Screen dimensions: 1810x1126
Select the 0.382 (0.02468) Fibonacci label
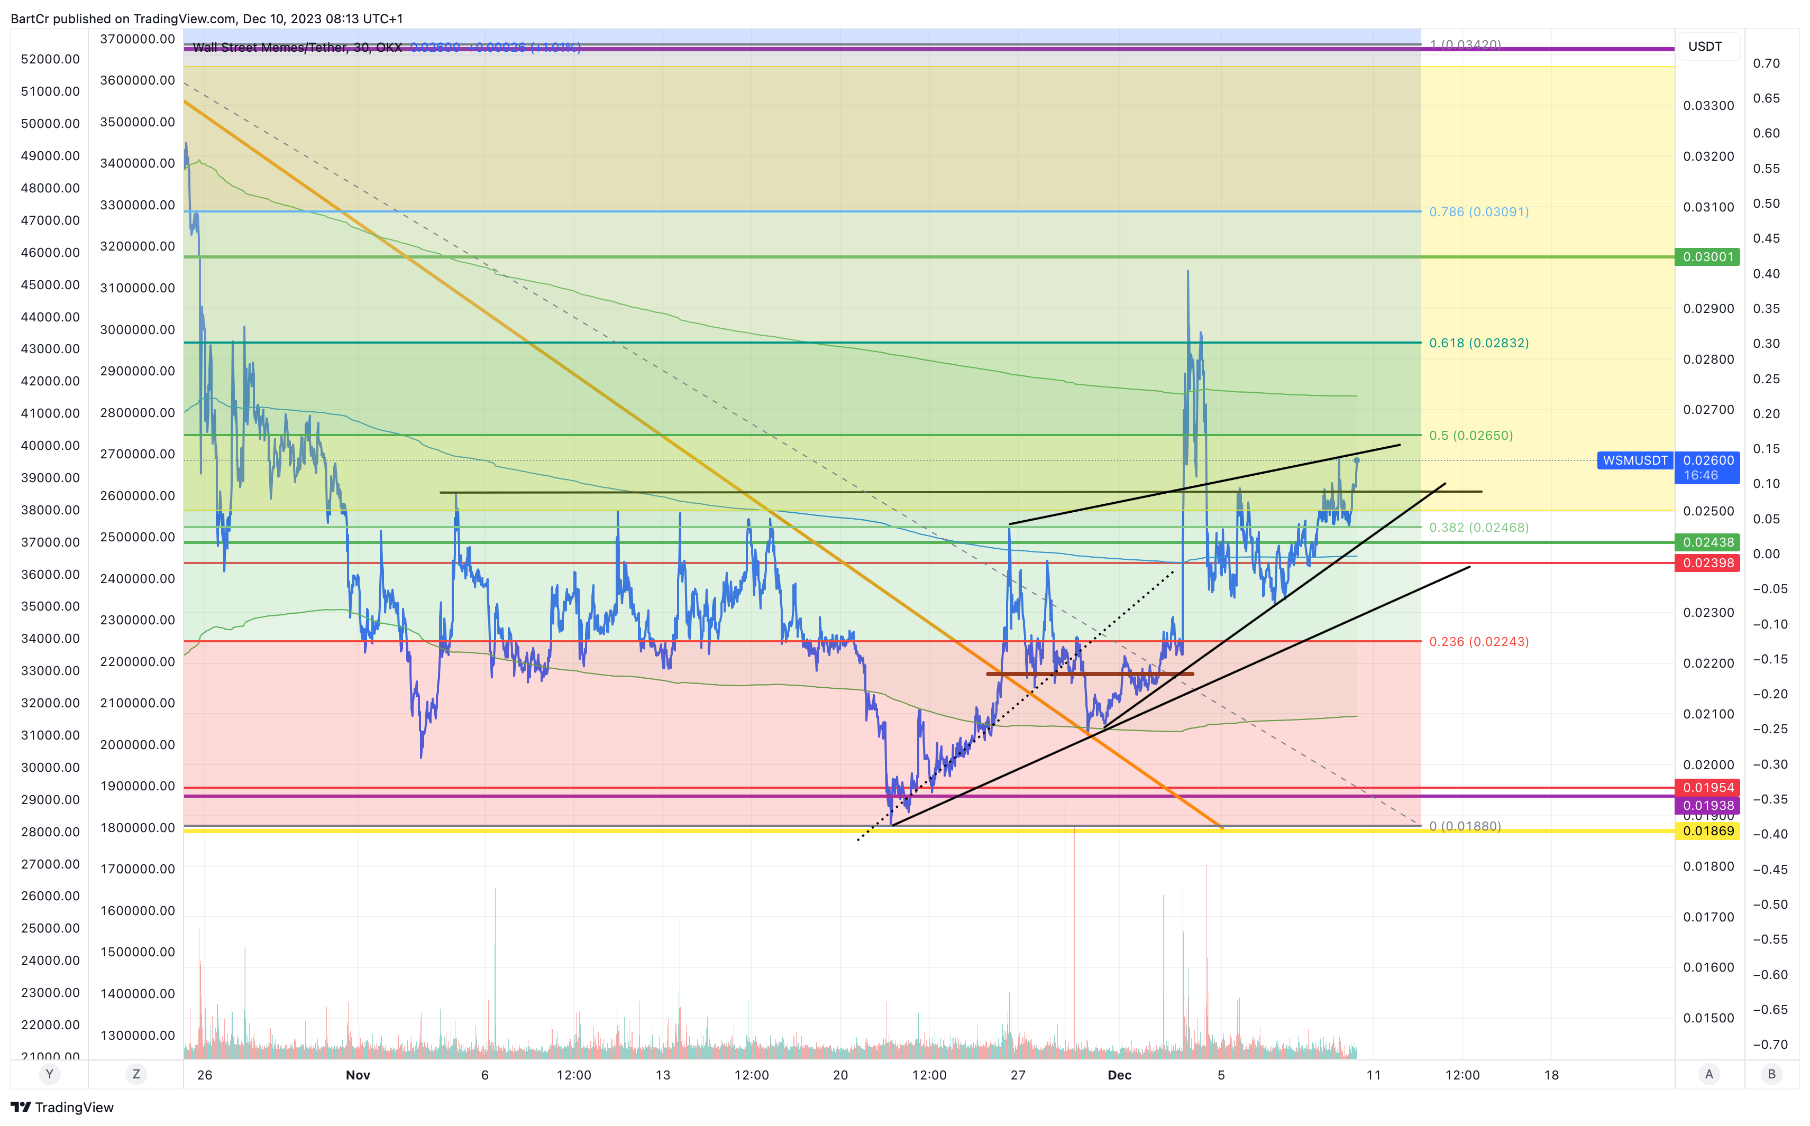[x=1479, y=528]
